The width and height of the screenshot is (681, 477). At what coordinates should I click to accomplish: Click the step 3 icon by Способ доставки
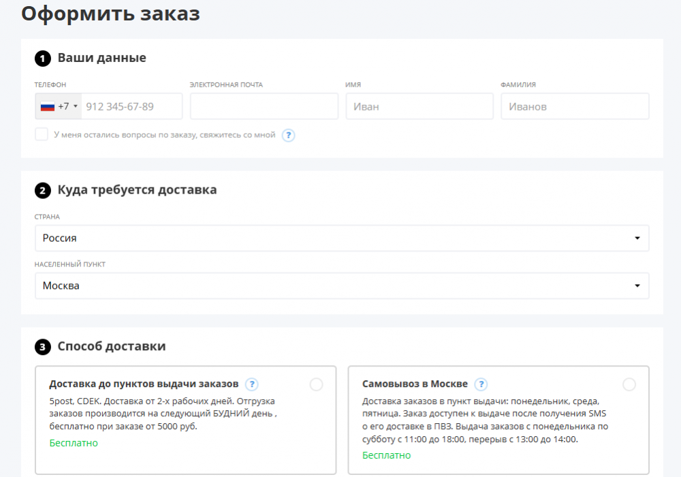pos(43,348)
